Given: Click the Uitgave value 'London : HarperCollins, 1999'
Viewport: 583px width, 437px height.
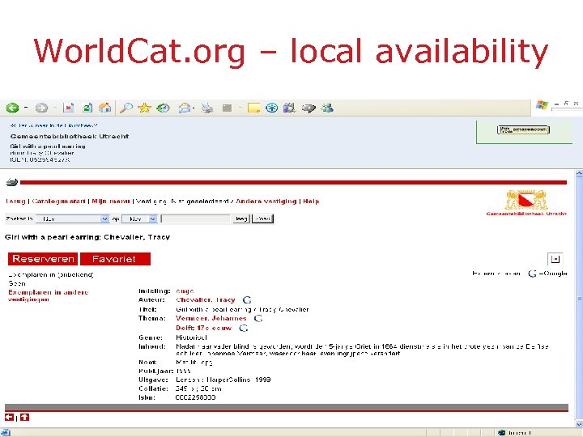Looking at the screenshot, I should pyautogui.click(x=223, y=380).
